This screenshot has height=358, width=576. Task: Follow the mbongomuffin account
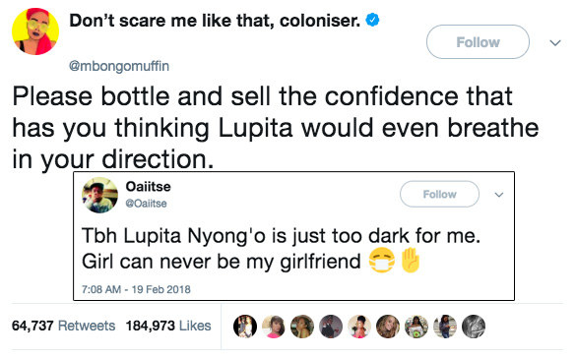tap(478, 42)
